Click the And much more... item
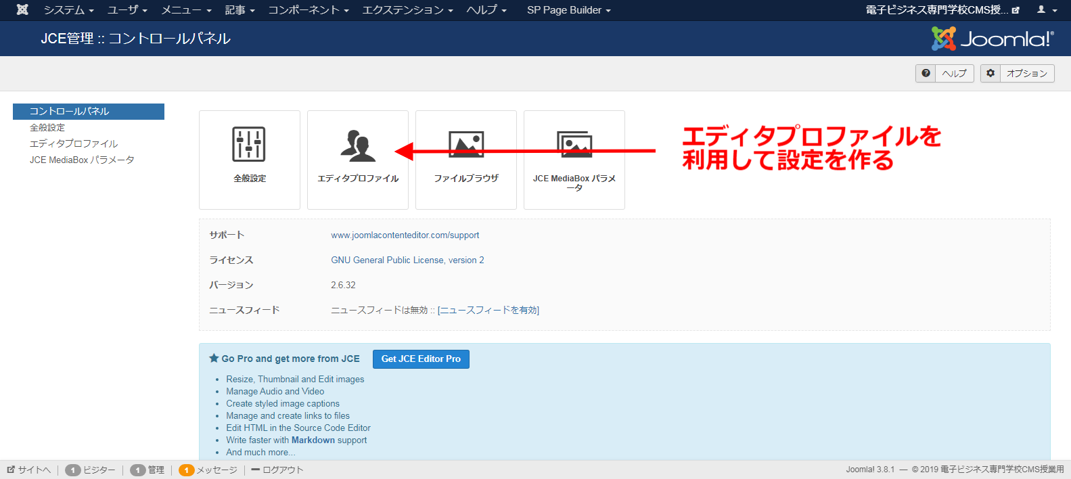Screen dimensions: 1071x479 pos(260,453)
